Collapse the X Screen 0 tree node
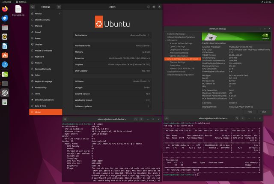 (167, 40)
